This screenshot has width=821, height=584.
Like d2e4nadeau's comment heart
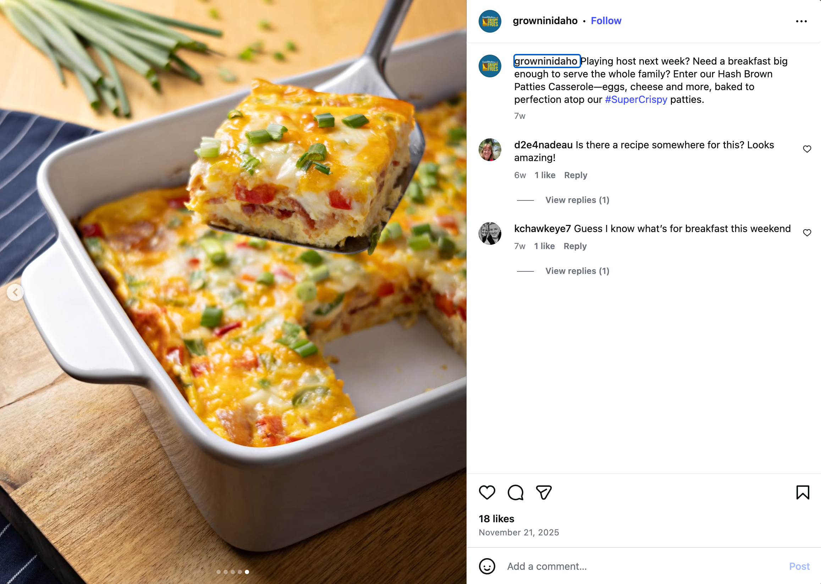[x=807, y=149]
